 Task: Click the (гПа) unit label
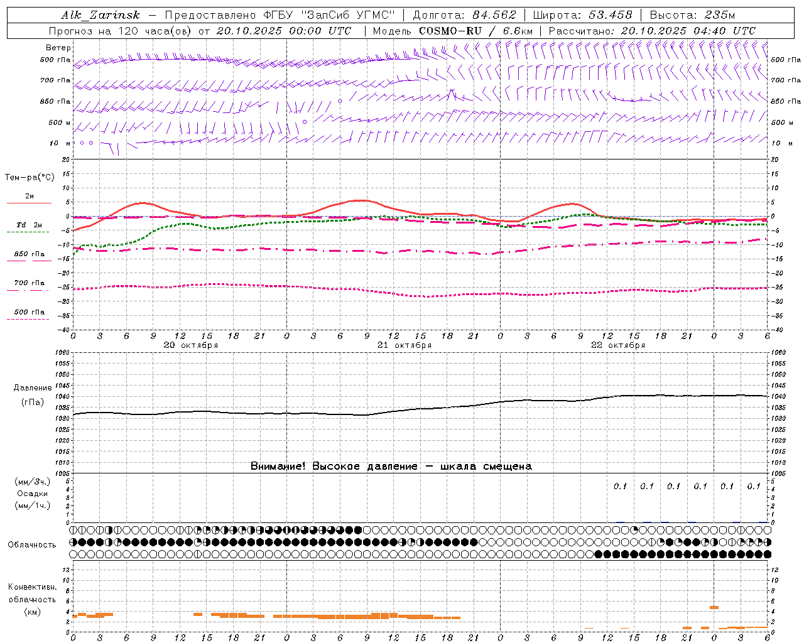pos(33,403)
